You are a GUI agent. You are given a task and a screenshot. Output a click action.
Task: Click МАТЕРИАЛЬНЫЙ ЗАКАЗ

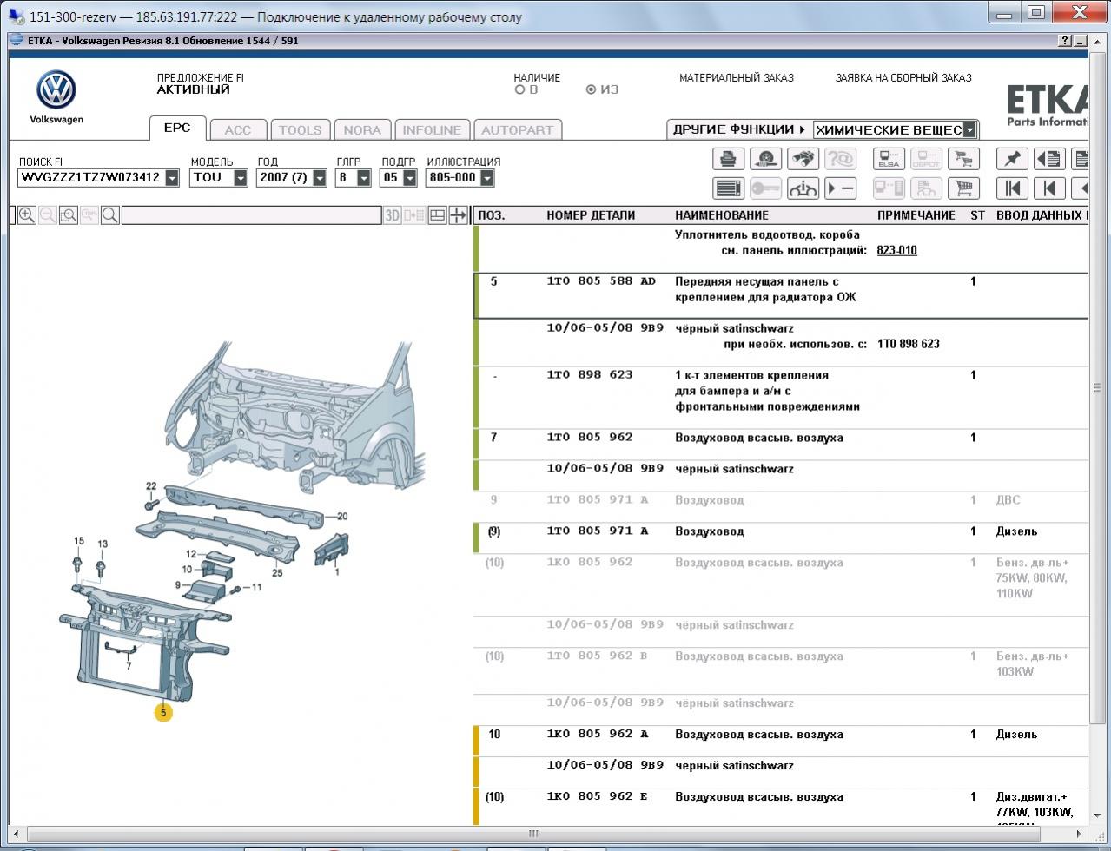(737, 77)
